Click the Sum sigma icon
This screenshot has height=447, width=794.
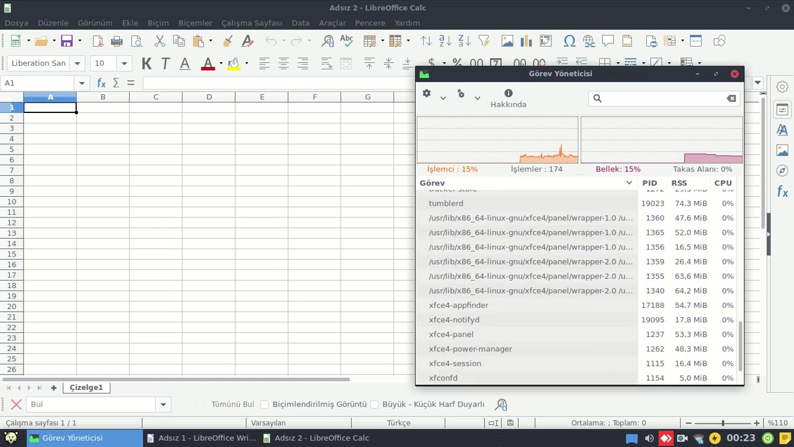[x=116, y=83]
